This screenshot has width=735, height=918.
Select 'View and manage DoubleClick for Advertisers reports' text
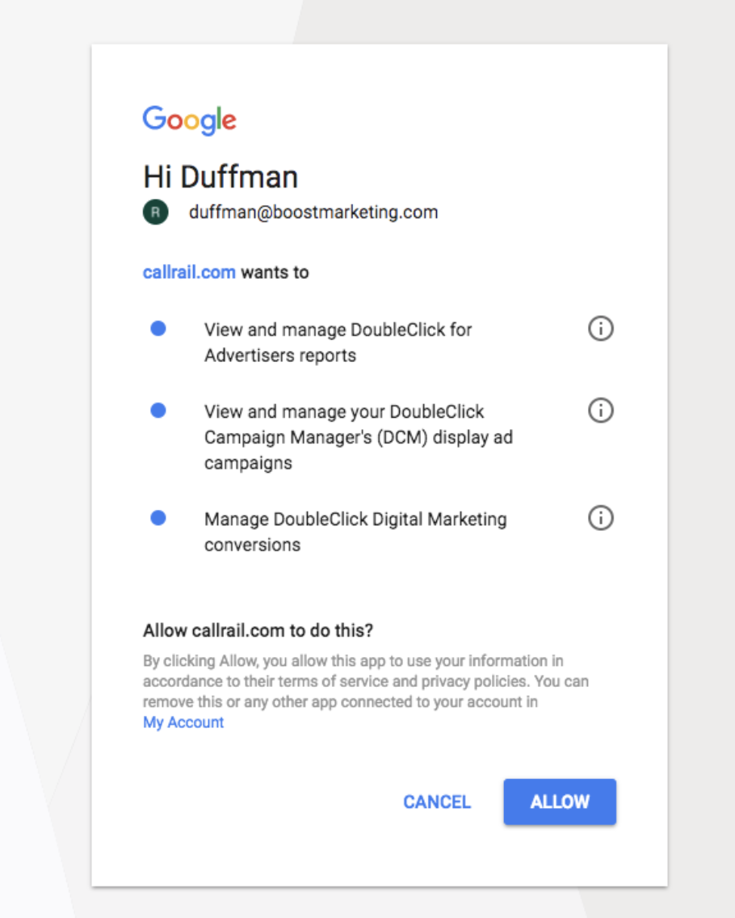click(338, 343)
